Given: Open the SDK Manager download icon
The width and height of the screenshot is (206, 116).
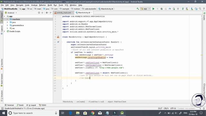Looking at the screenshot, I should 192,9.
